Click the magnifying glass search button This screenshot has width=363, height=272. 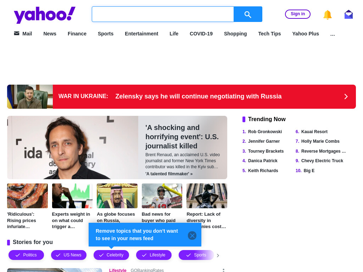click(248, 14)
